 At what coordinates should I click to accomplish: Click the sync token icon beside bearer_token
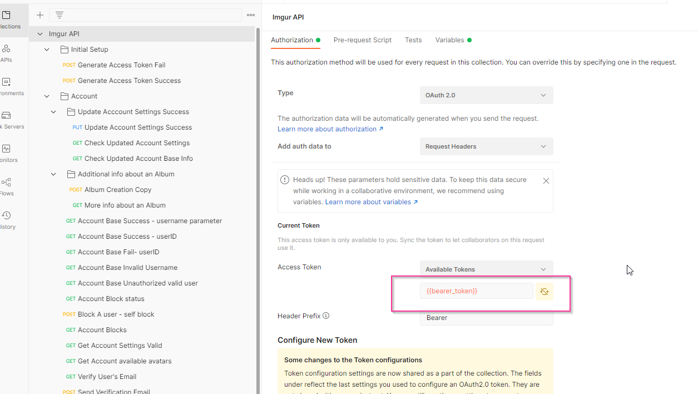pyautogui.click(x=544, y=291)
